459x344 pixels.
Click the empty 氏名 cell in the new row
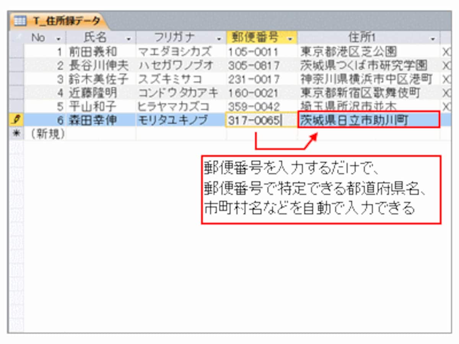[101, 134]
